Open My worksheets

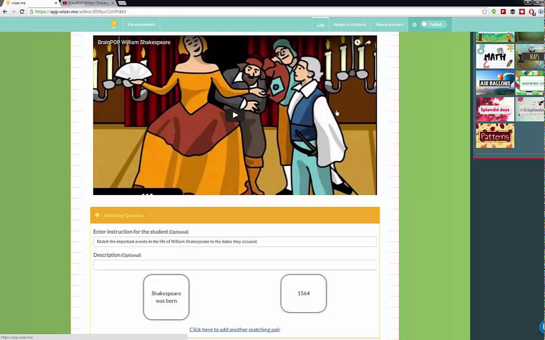(141, 25)
